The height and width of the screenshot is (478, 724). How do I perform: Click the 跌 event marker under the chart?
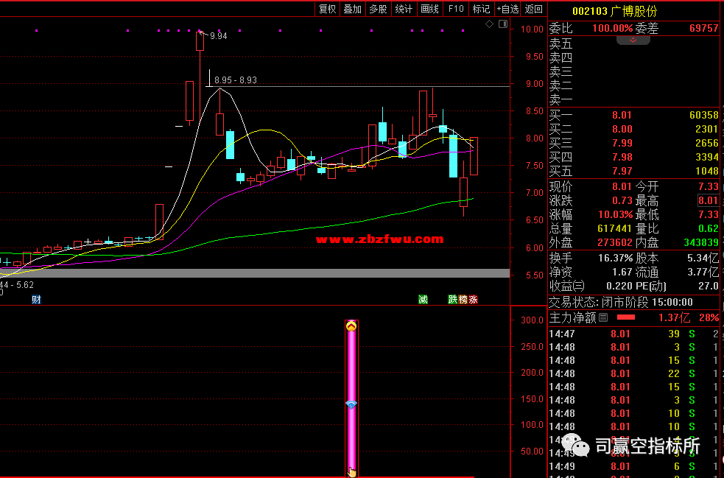pyautogui.click(x=453, y=299)
